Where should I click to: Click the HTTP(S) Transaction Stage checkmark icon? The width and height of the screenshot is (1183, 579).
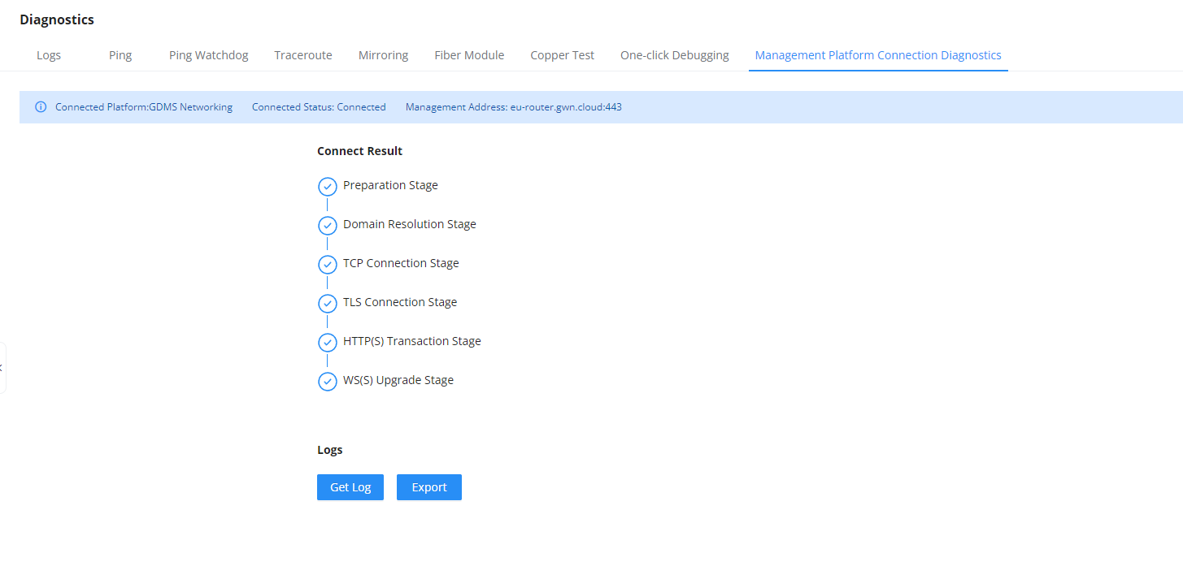point(327,343)
